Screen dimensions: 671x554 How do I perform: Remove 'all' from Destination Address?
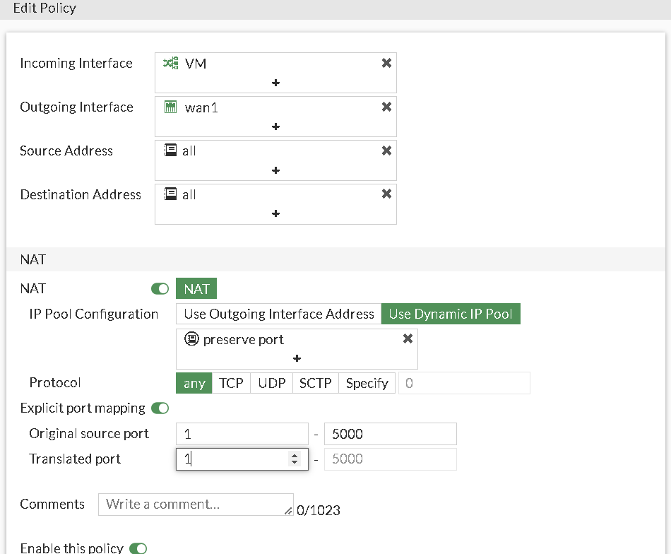tap(386, 194)
